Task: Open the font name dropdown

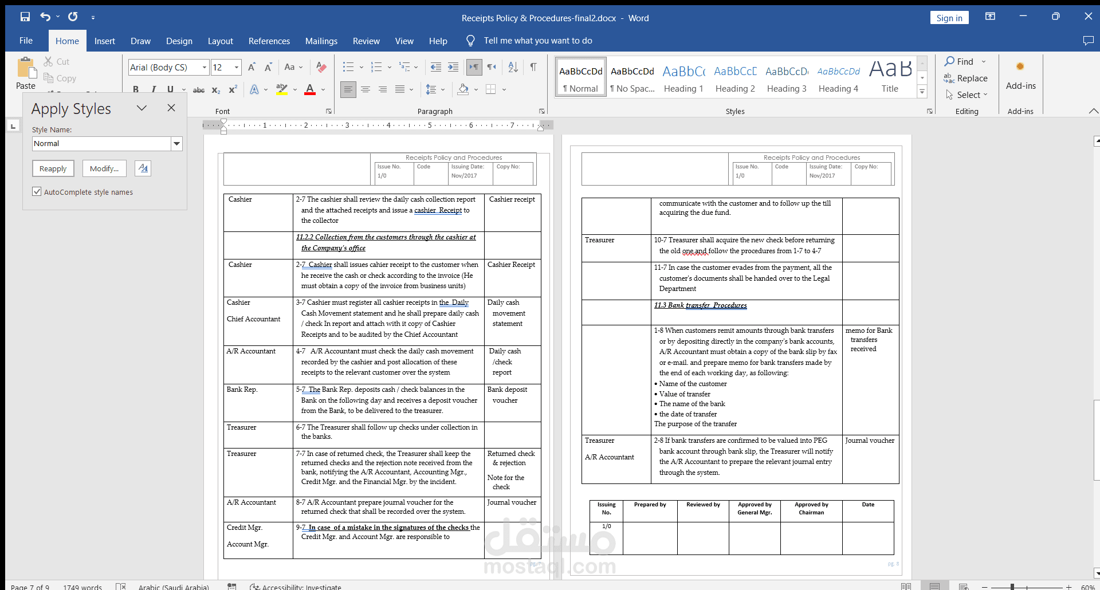Action: (205, 68)
